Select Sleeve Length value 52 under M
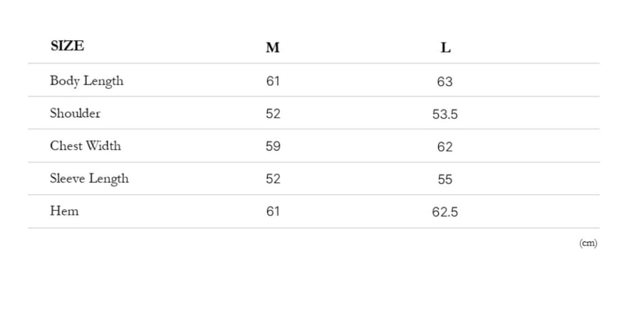Image resolution: width=627 pixels, height=310 pixels. [x=273, y=179]
